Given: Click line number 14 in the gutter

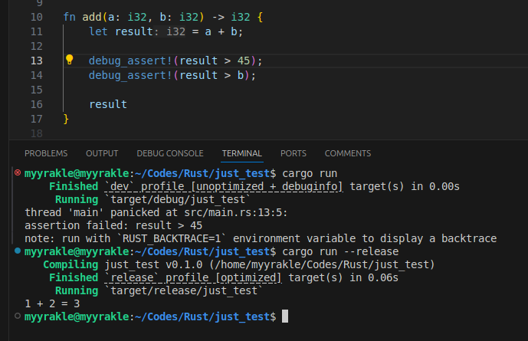Looking at the screenshot, I should [x=37, y=75].
